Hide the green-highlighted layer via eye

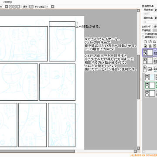click(x=147, y=84)
